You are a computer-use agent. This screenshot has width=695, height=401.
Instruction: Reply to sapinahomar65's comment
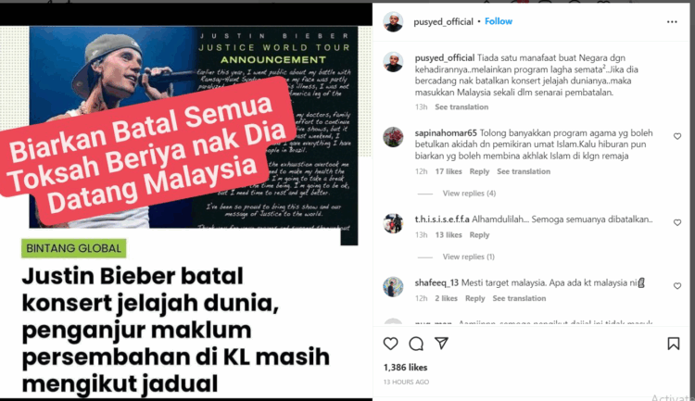(x=479, y=171)
